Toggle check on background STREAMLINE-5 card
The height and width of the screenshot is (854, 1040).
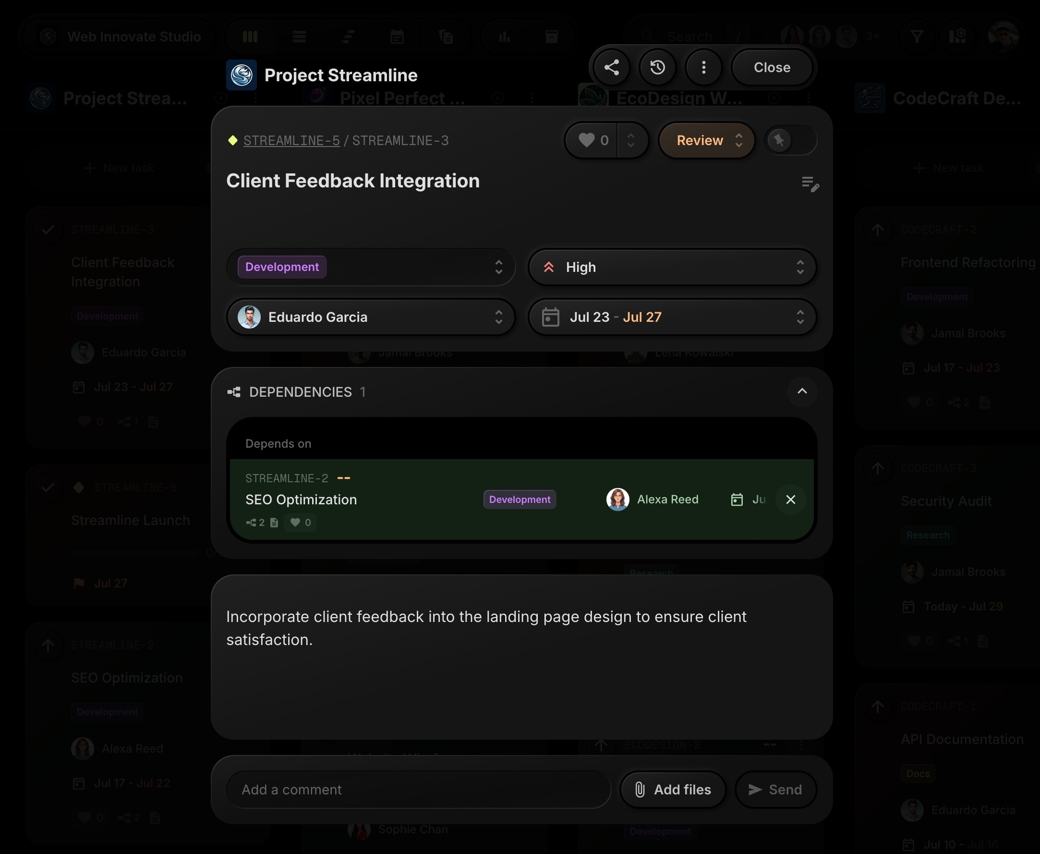coord(48,487)
